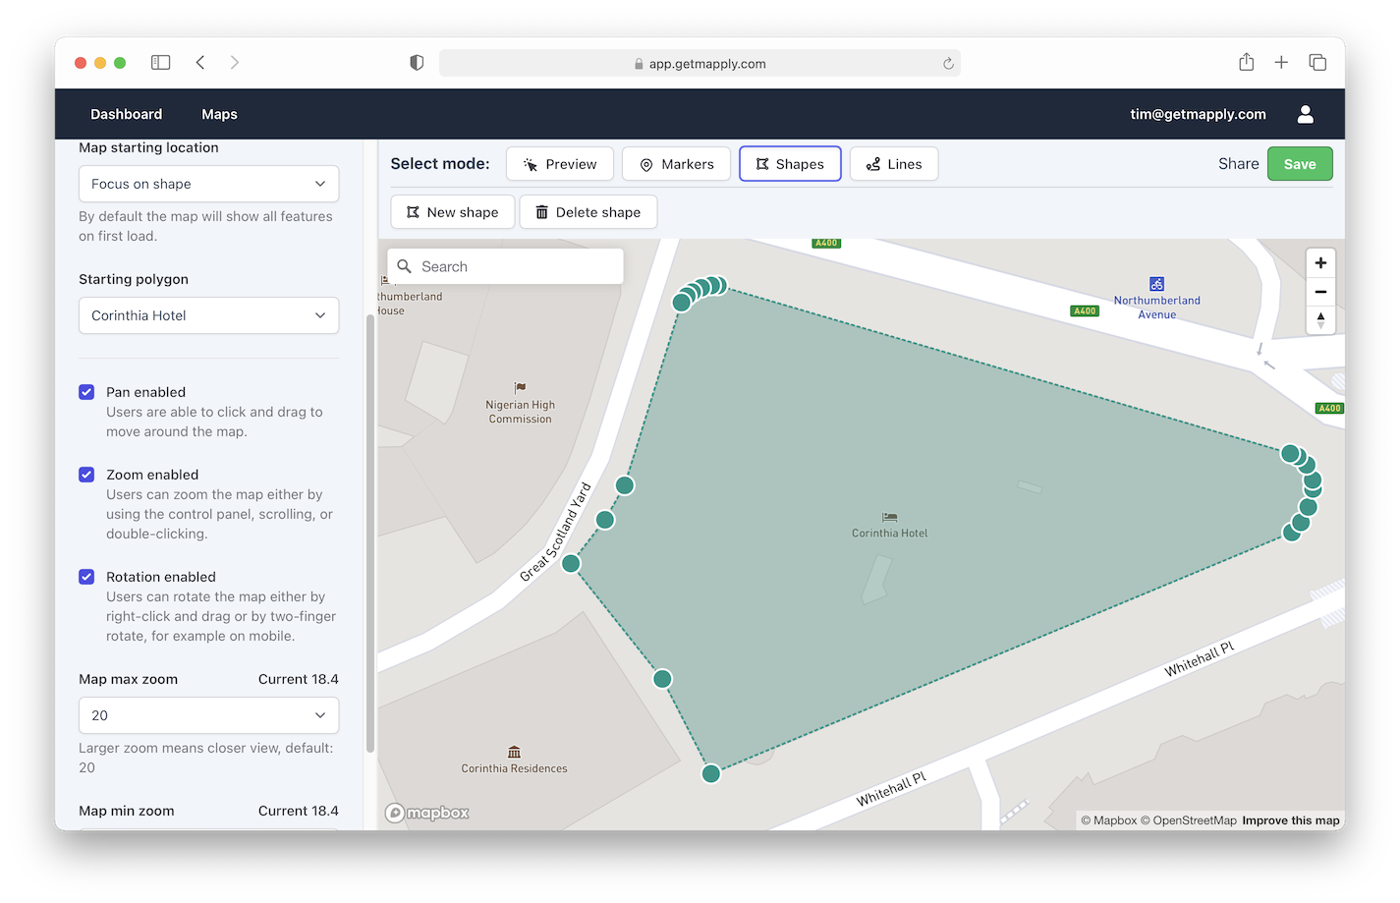Click the Corinthia Residences museum icon
The width and height of the screenshot is (1400, 903).
(x=514, y=752)
